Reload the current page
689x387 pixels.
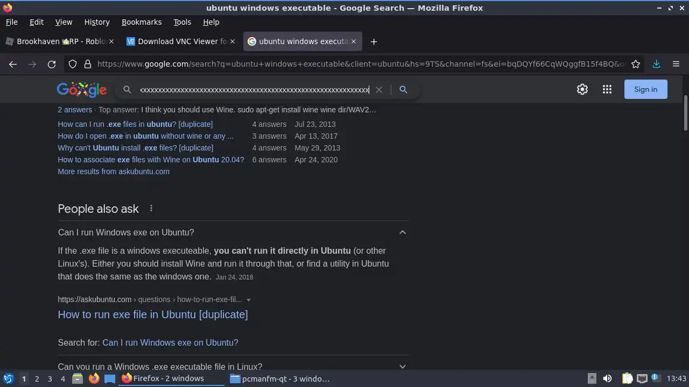point(52,64)
